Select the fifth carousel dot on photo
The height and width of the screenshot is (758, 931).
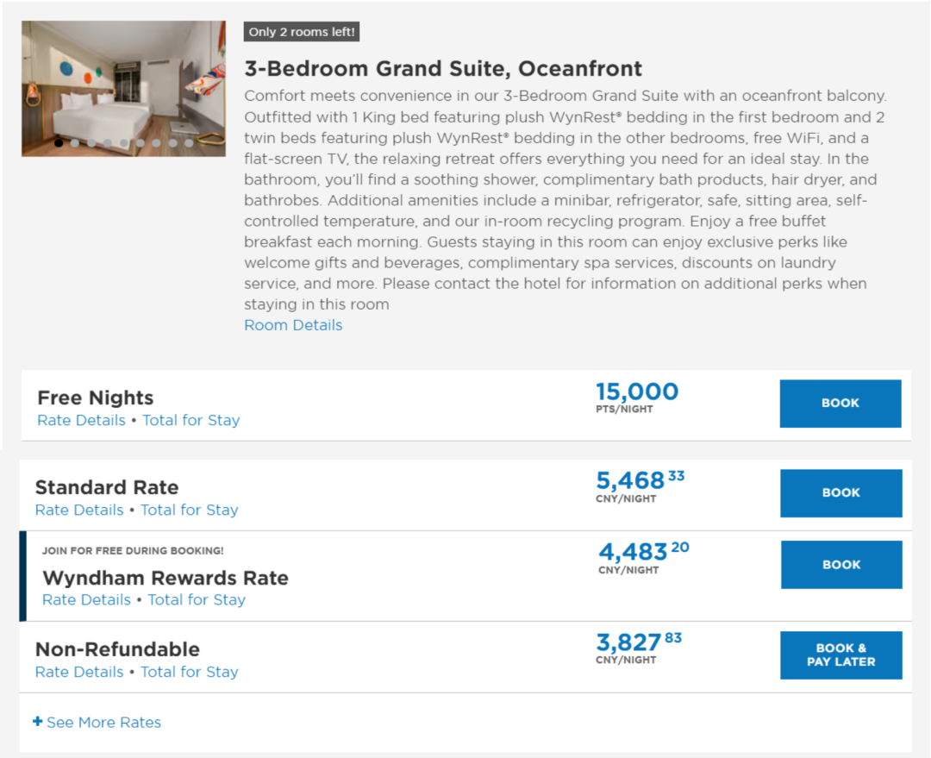point(124,143)
